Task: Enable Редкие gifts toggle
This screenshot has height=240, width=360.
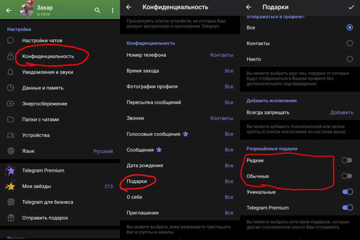Action: [346, 160]
